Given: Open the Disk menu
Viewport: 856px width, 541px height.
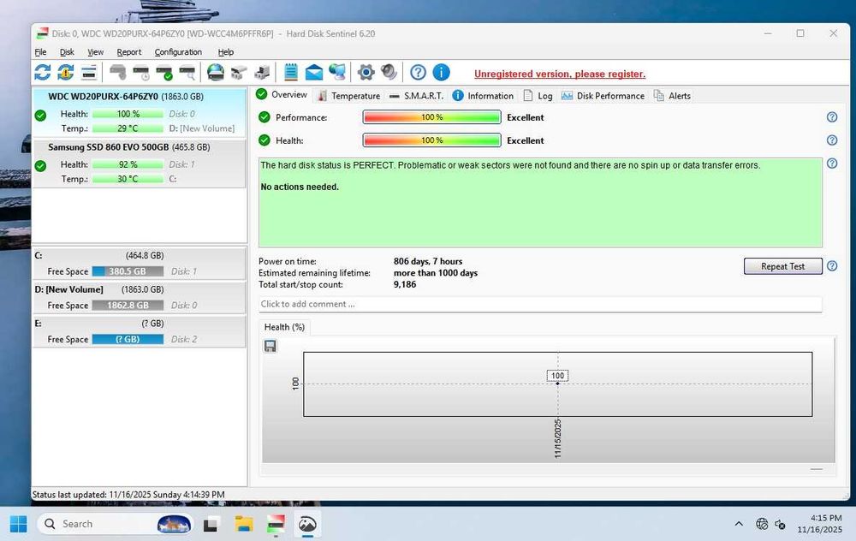Looking at the screenshot, I should click(x=67, y=52).
